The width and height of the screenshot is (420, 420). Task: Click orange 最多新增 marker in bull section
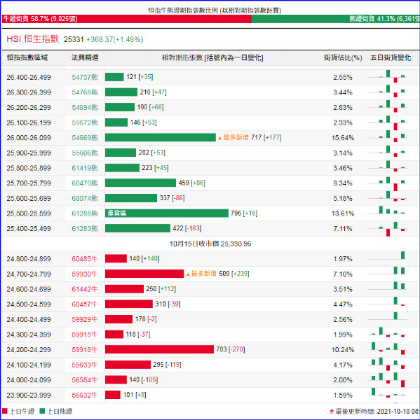pos(201,274)
